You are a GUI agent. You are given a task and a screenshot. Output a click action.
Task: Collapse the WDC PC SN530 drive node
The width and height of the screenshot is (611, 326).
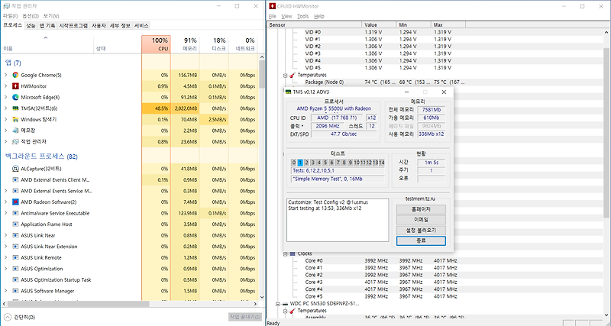[x=278, y=303]
